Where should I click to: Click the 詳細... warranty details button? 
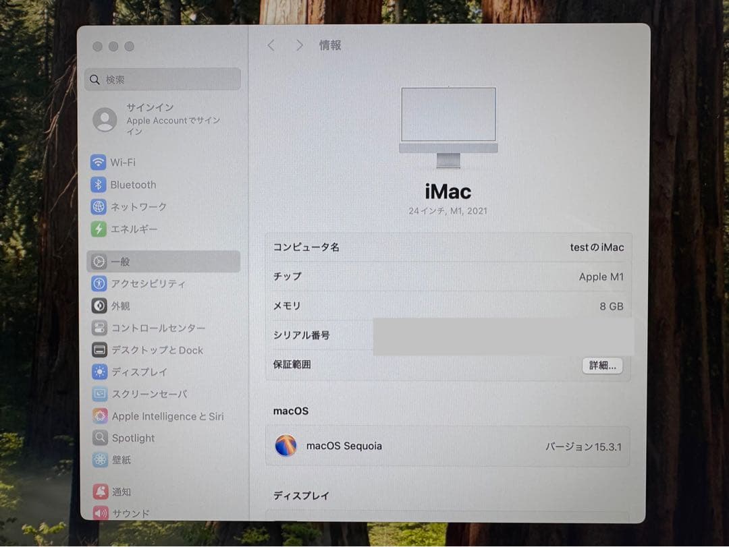point(602,365)
